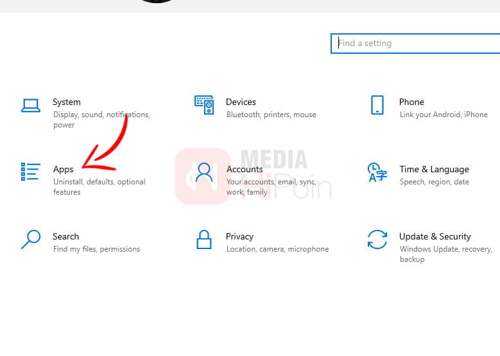Click the System laptop icon
The image size is (500, 356).
(31, 106)
